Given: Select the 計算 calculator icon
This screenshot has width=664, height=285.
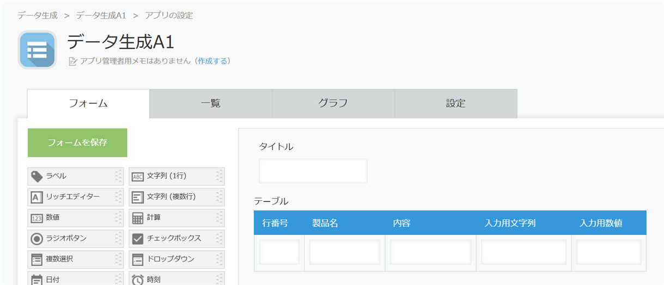Looking at the screenshot, I should 138,218.
